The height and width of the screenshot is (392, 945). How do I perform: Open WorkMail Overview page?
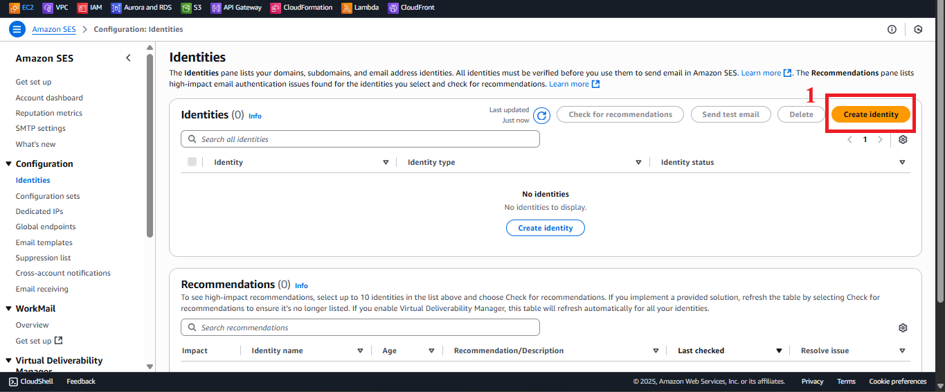[32, 325]
